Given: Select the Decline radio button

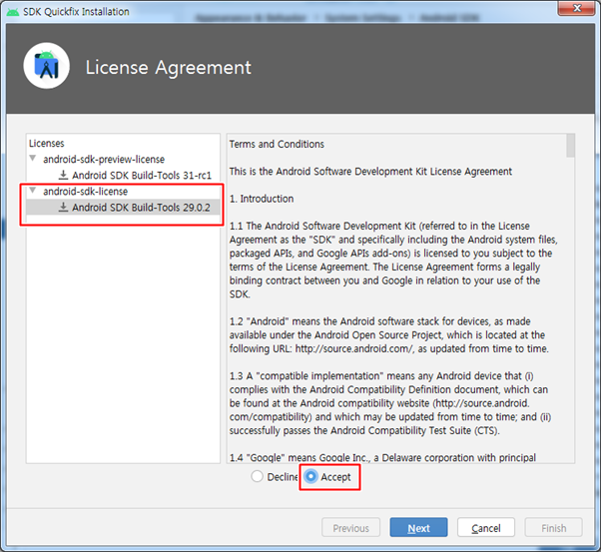Looking at the screenshot, I should point(257,476).
